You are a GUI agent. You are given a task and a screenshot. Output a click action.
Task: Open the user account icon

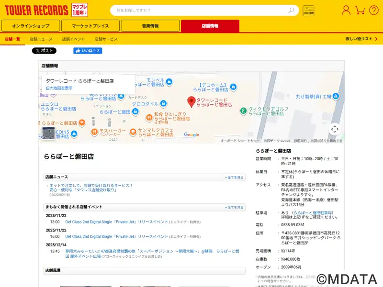346,10
